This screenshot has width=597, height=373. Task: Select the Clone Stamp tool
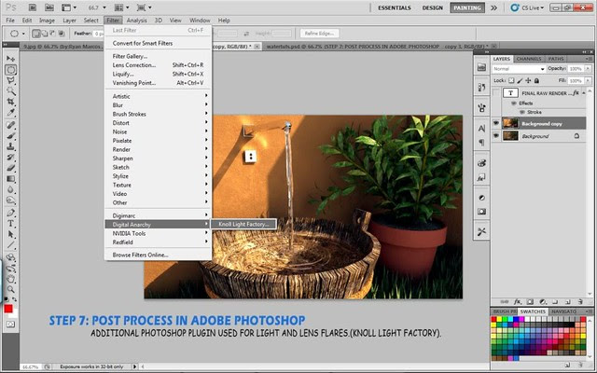tap(10, 146)
